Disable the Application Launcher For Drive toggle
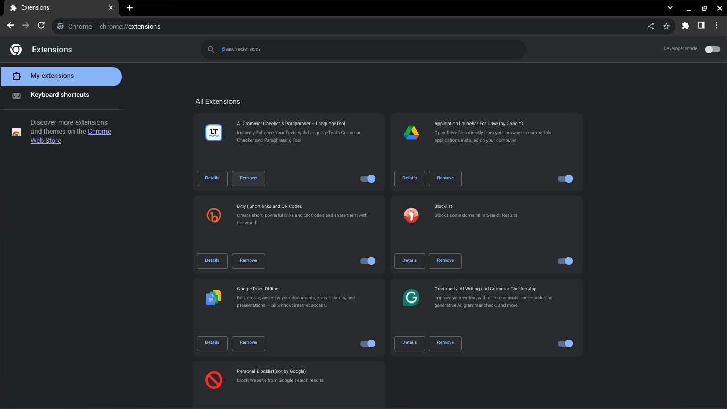727x409 pixels. coord(565,178)
